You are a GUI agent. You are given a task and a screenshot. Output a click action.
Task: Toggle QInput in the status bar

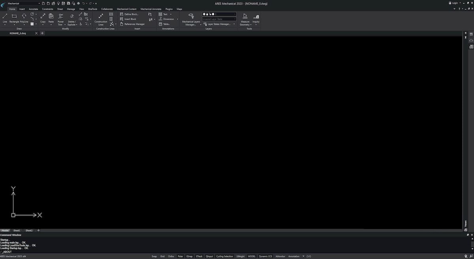point(209,256)
